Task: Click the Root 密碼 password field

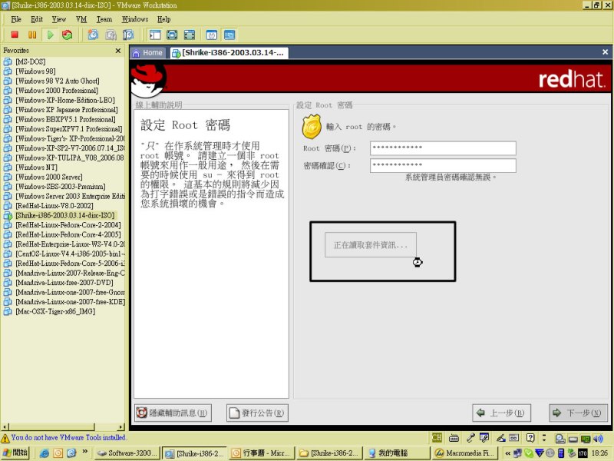Action: pyautogui.click(x=443, y=148)
